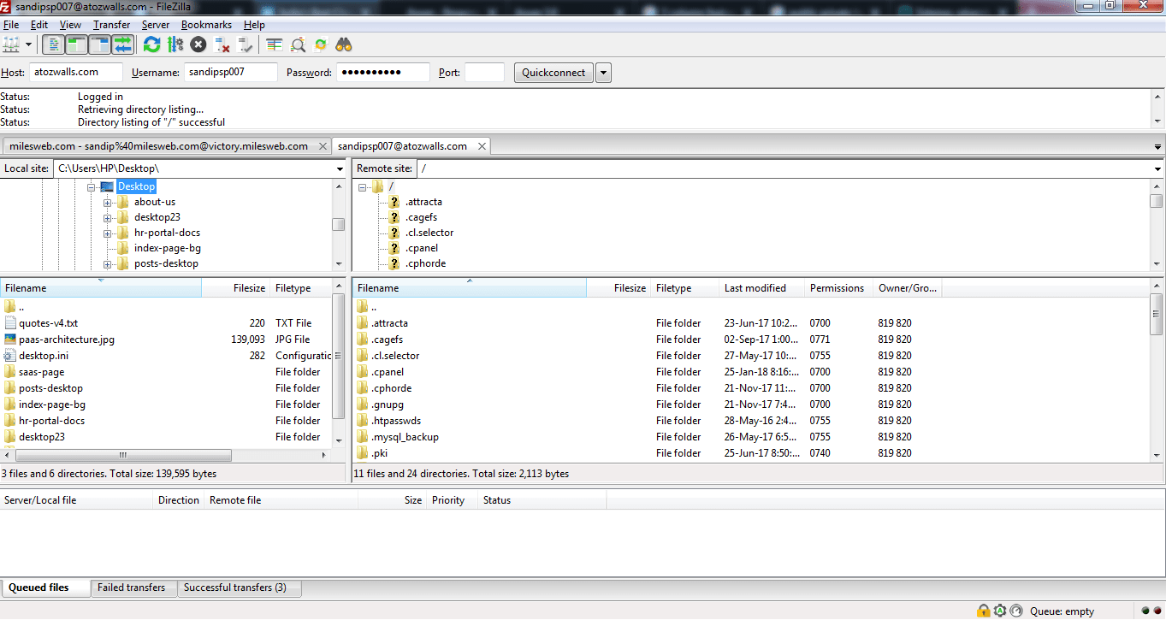Toggle message log display
The height and width of the screenshot is (620, 1166).
pyautogui.click(x=54, y=44)
